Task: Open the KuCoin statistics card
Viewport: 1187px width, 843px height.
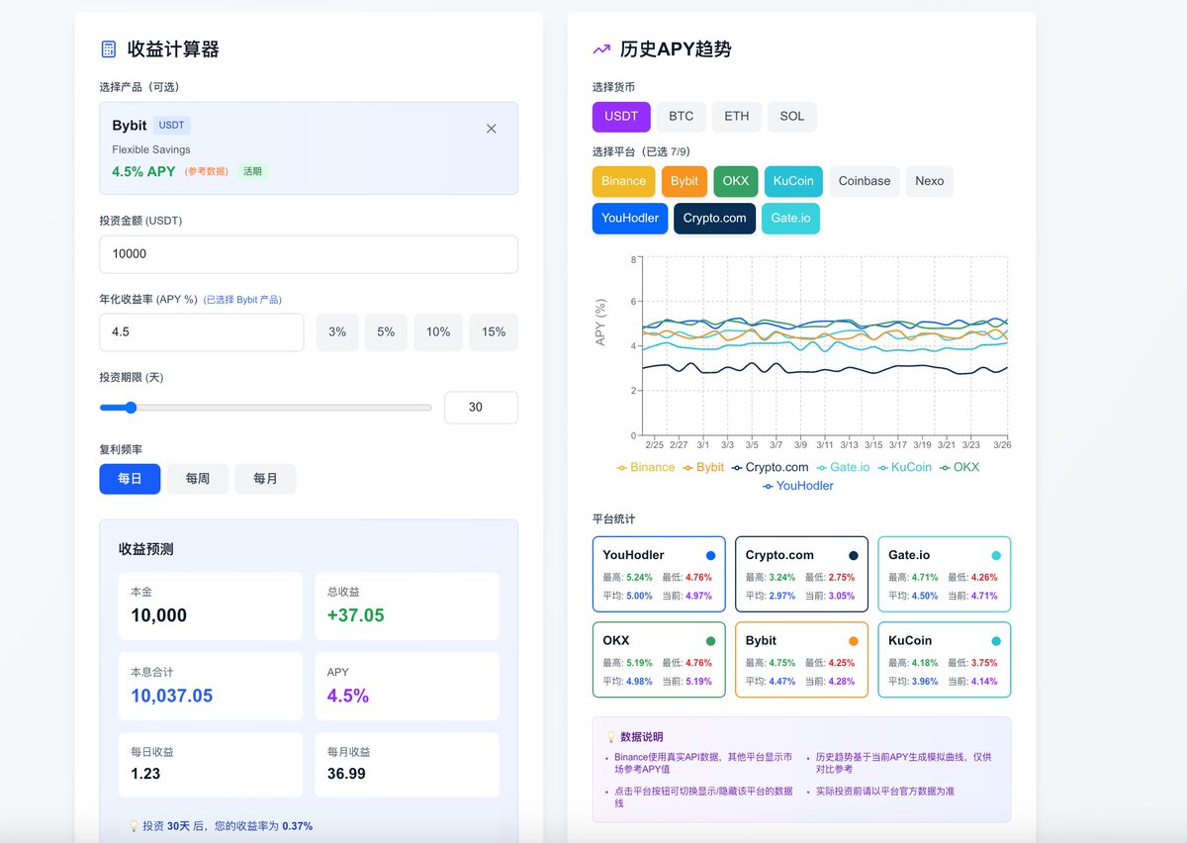Action: point(945,660)
